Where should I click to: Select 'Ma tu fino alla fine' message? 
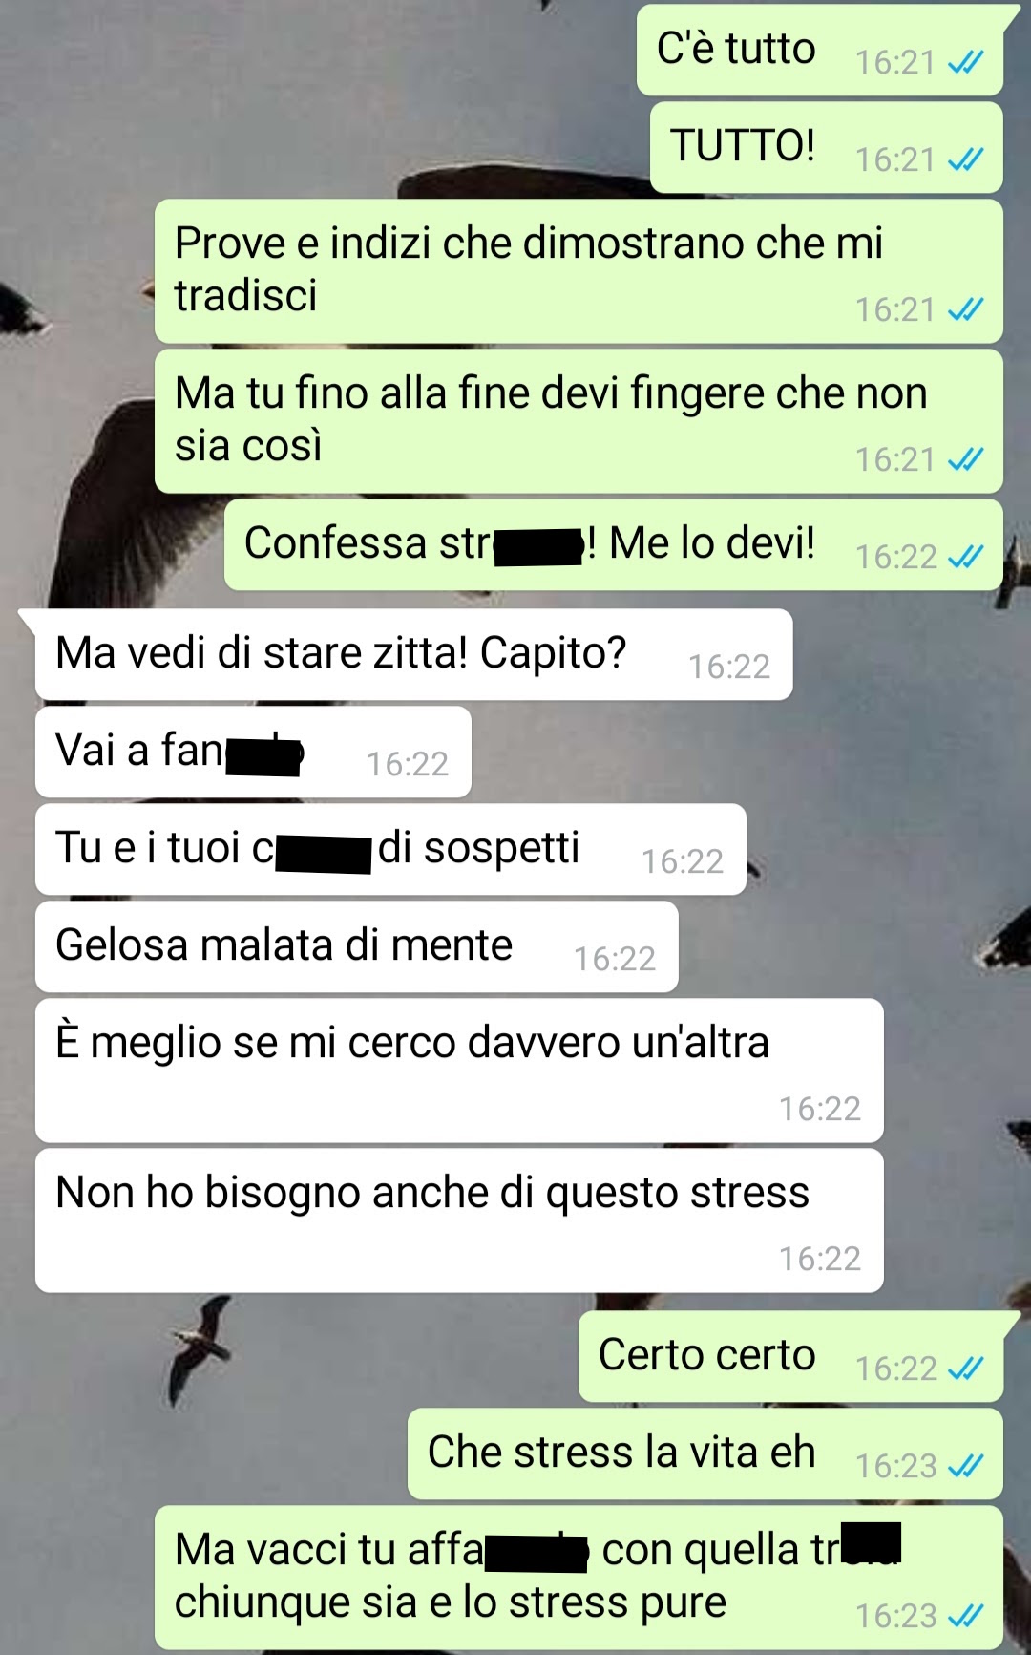coord(579,421)
